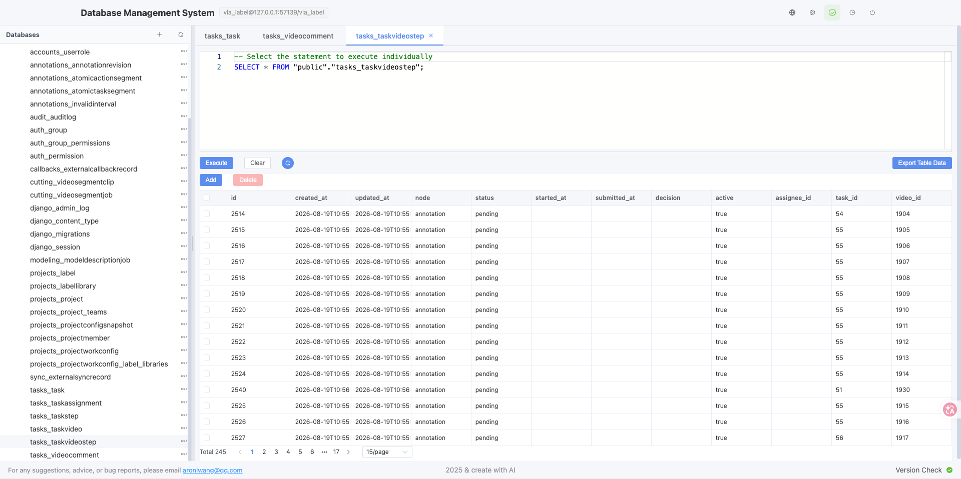Click Export Table Data

(922, 163)
